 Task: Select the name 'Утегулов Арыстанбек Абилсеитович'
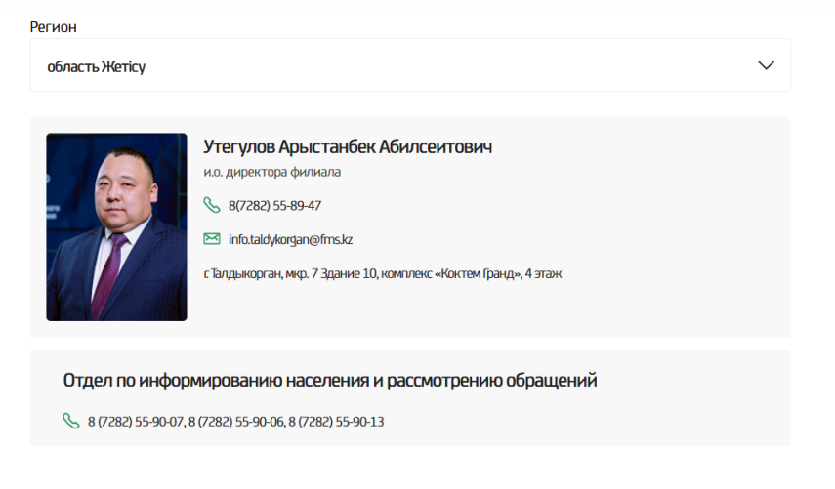(347, 147)
